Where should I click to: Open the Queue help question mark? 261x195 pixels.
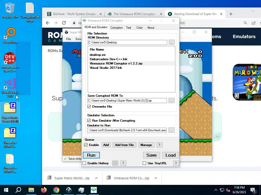pyautogui.click(x=159, y=145)
